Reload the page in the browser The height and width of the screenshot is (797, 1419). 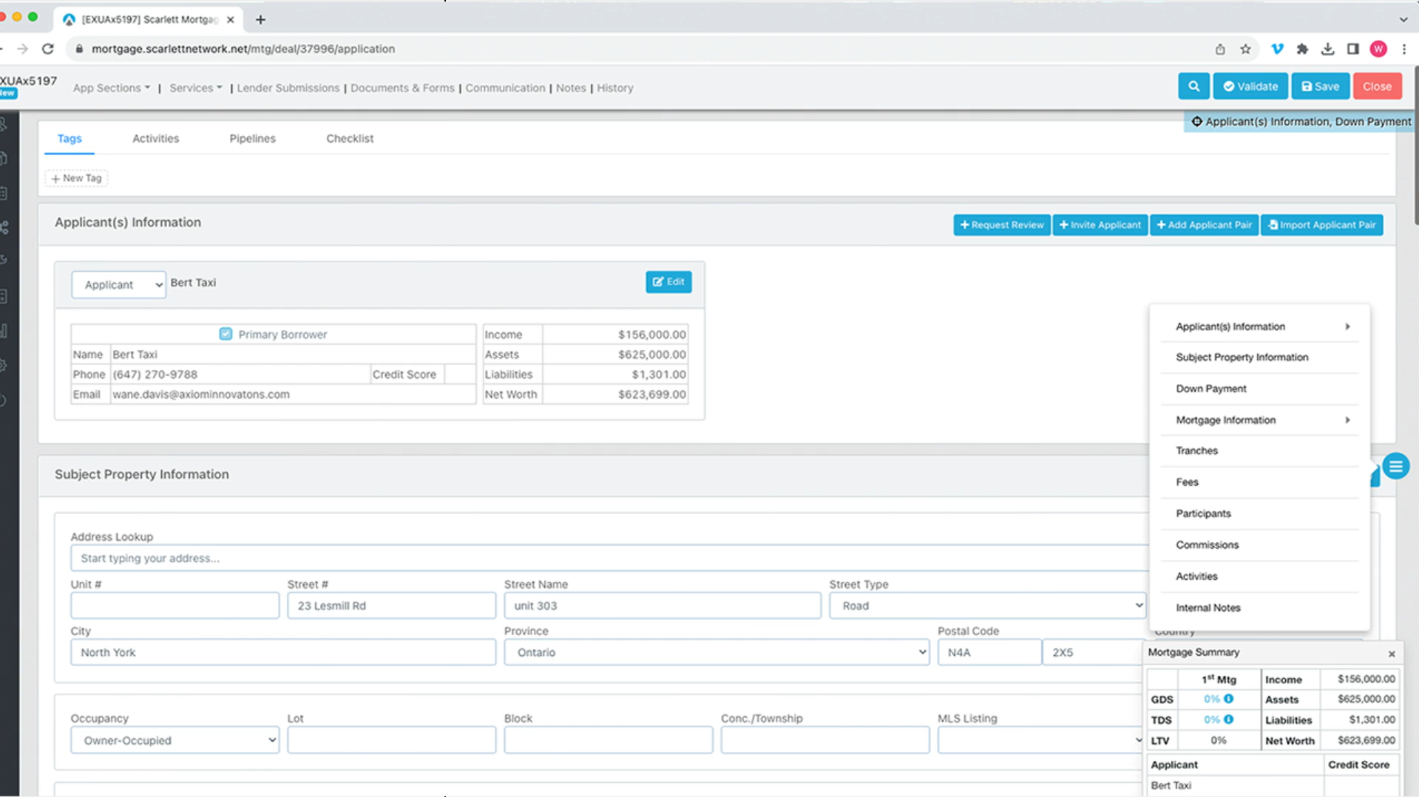point(48,49)
